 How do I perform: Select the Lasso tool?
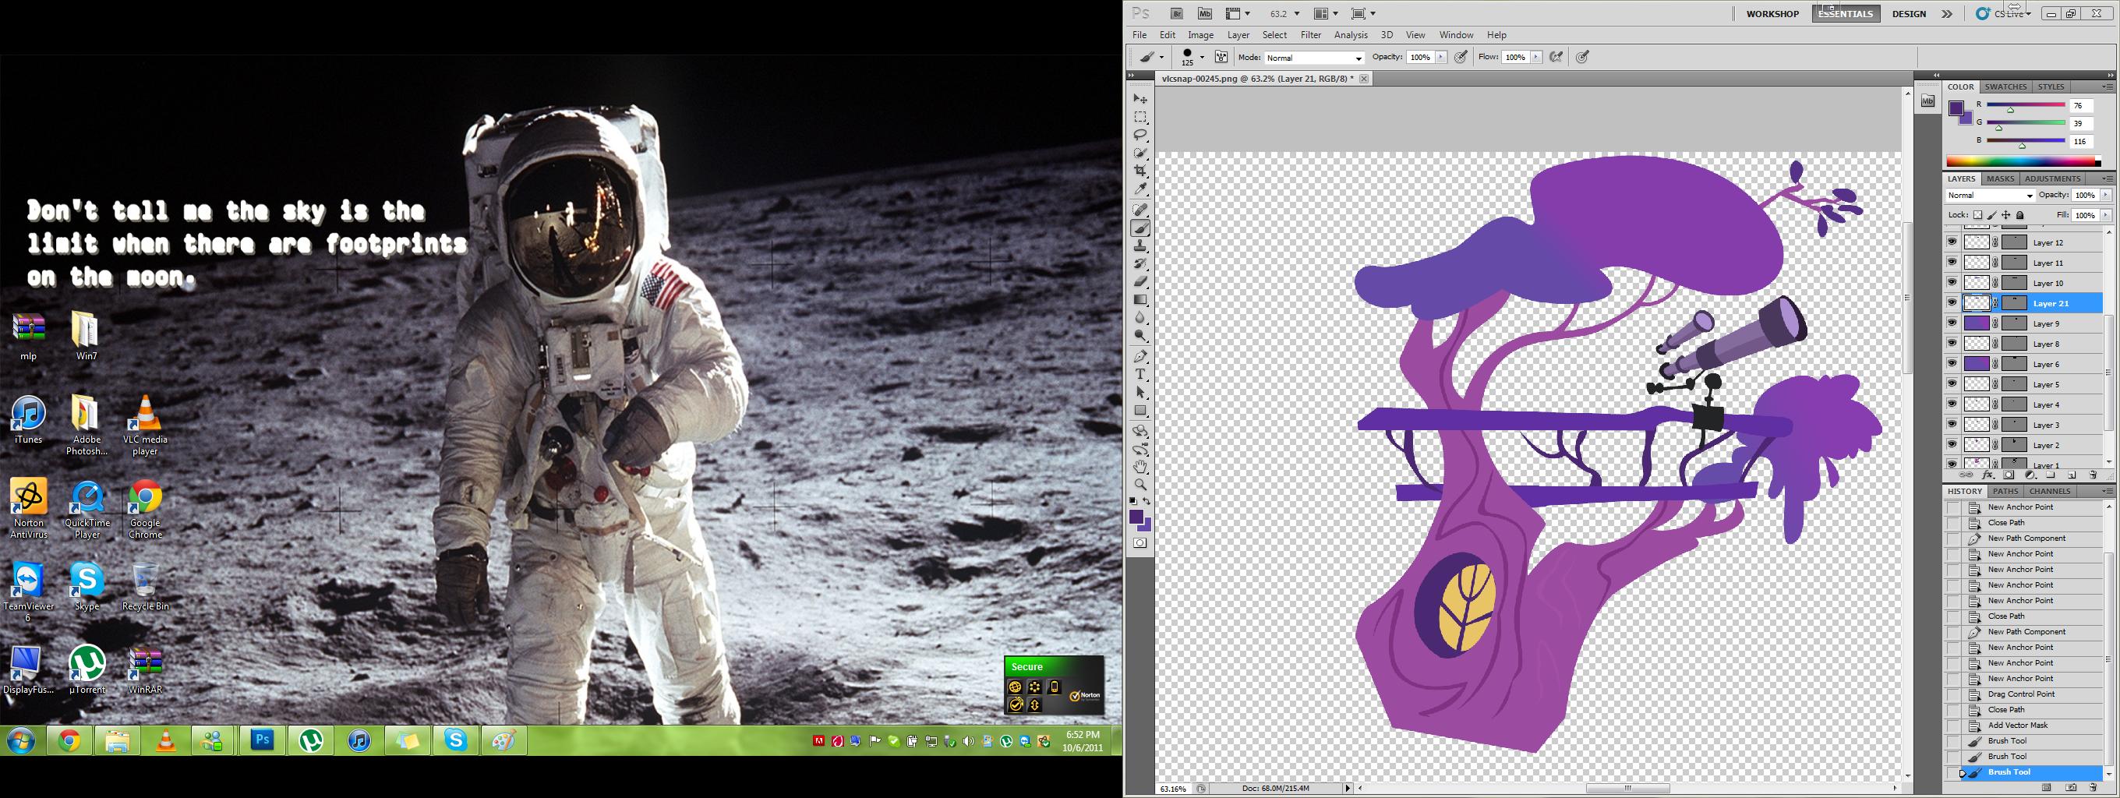1140,135
